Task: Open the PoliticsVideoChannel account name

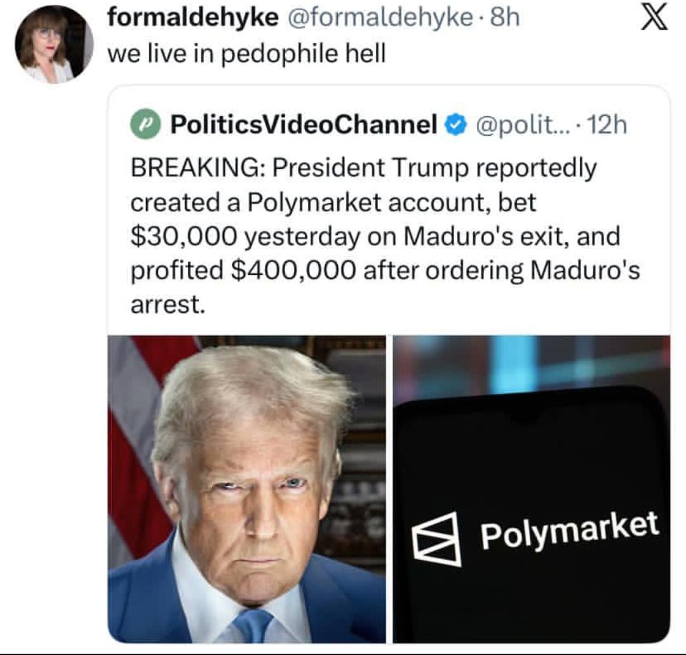Action: pyautogui.click(x=304, y=125)
